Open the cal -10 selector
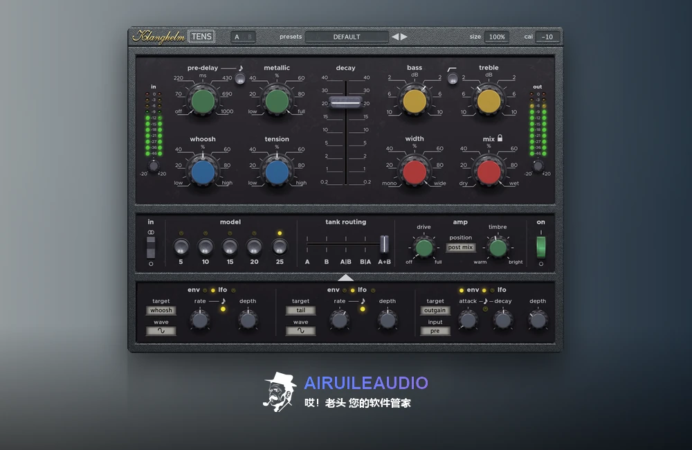Viewport: 692px width, 450px height. [x=547, y=37]
